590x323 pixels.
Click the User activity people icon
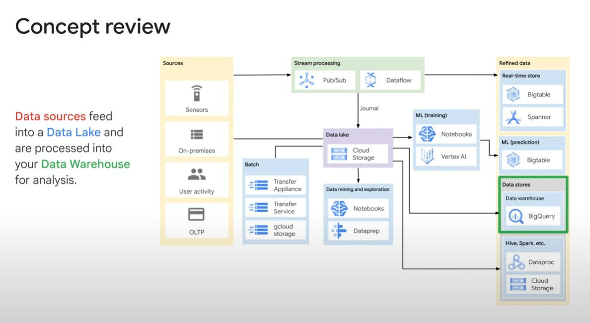[196, 174]
